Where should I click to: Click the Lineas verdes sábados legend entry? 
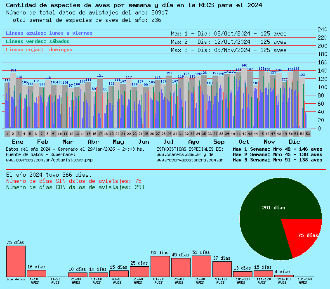38,41
